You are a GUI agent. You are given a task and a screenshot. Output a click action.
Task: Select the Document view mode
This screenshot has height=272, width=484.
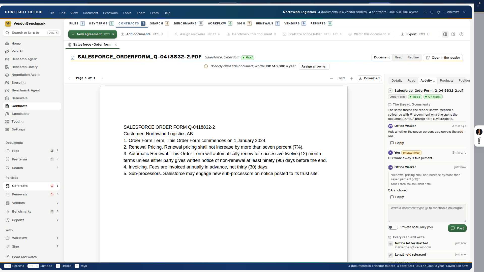382,57
